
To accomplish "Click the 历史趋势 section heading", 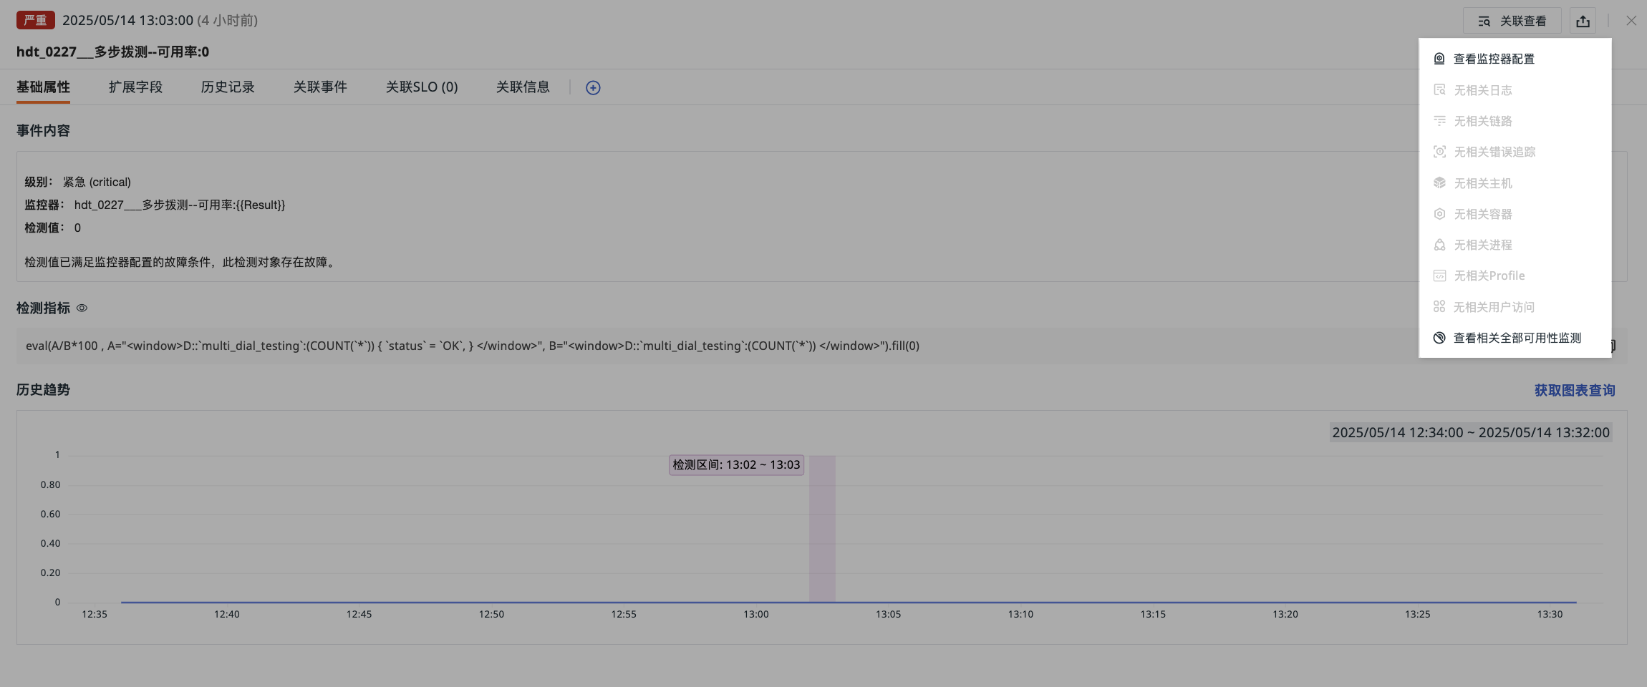I will click(43, 390).
